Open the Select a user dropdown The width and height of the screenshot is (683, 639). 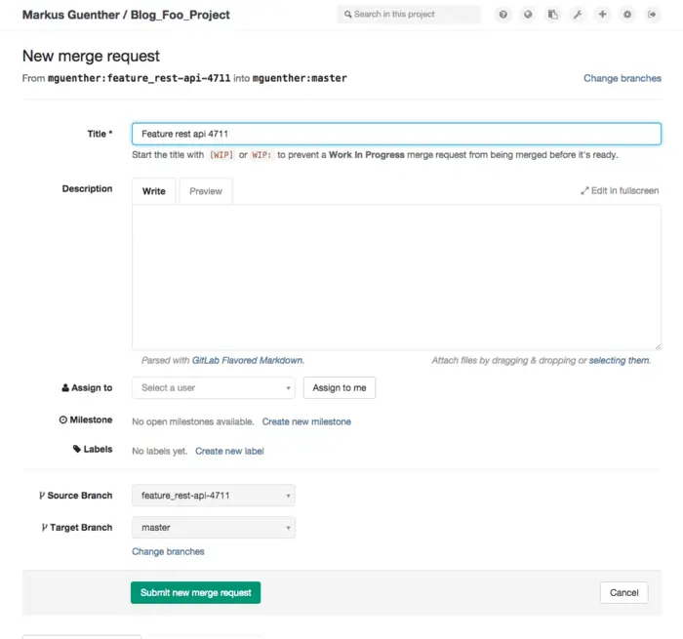213,387
